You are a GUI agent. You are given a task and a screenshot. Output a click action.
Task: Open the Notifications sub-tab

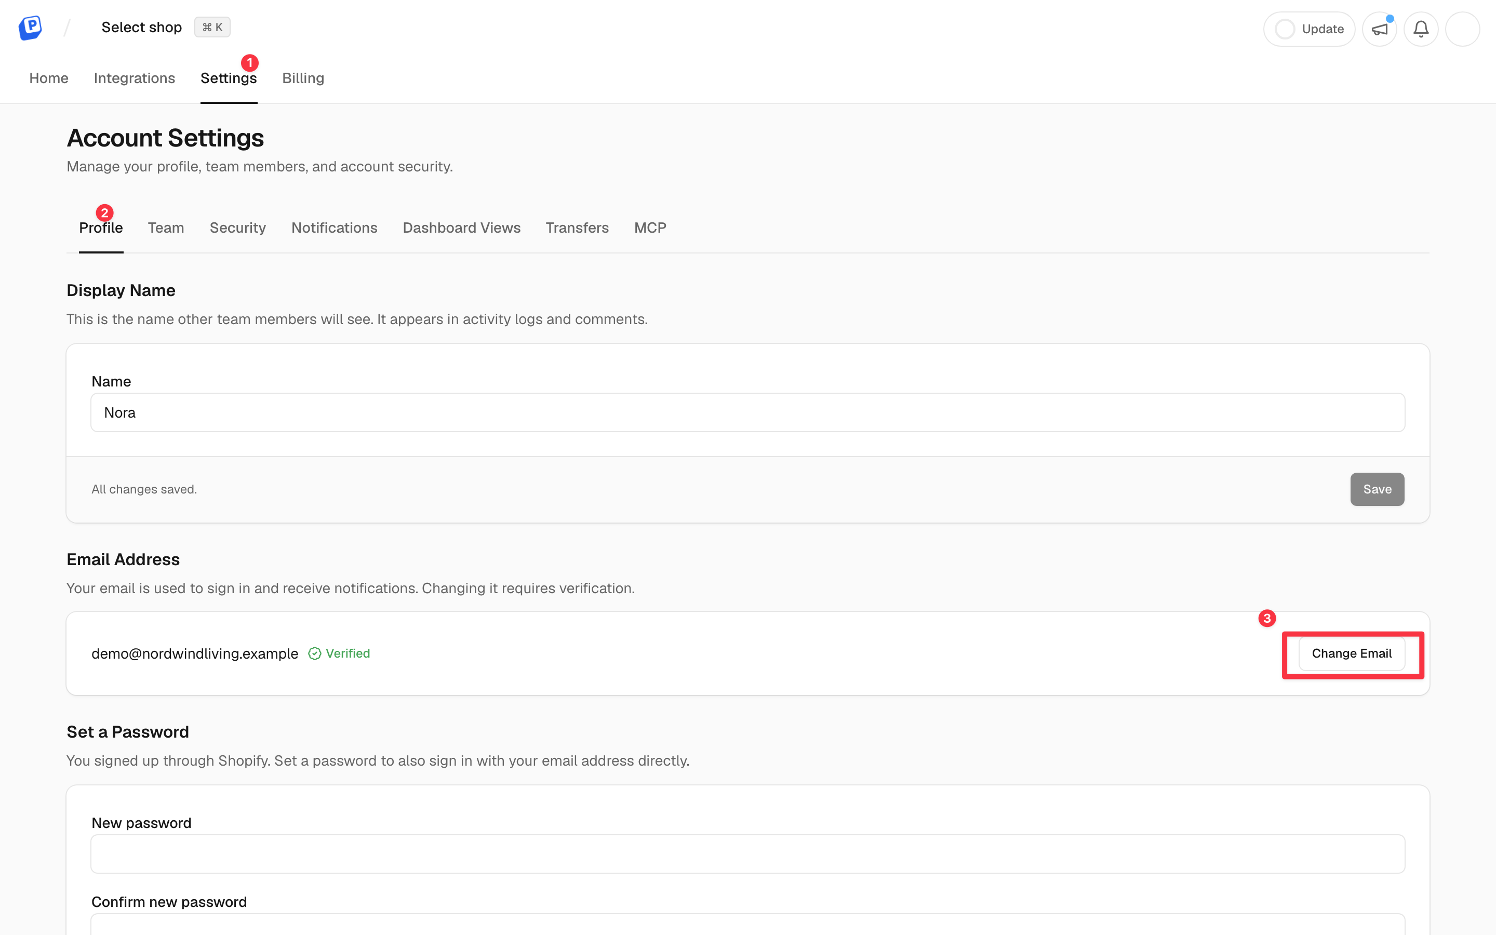(334, 228)
